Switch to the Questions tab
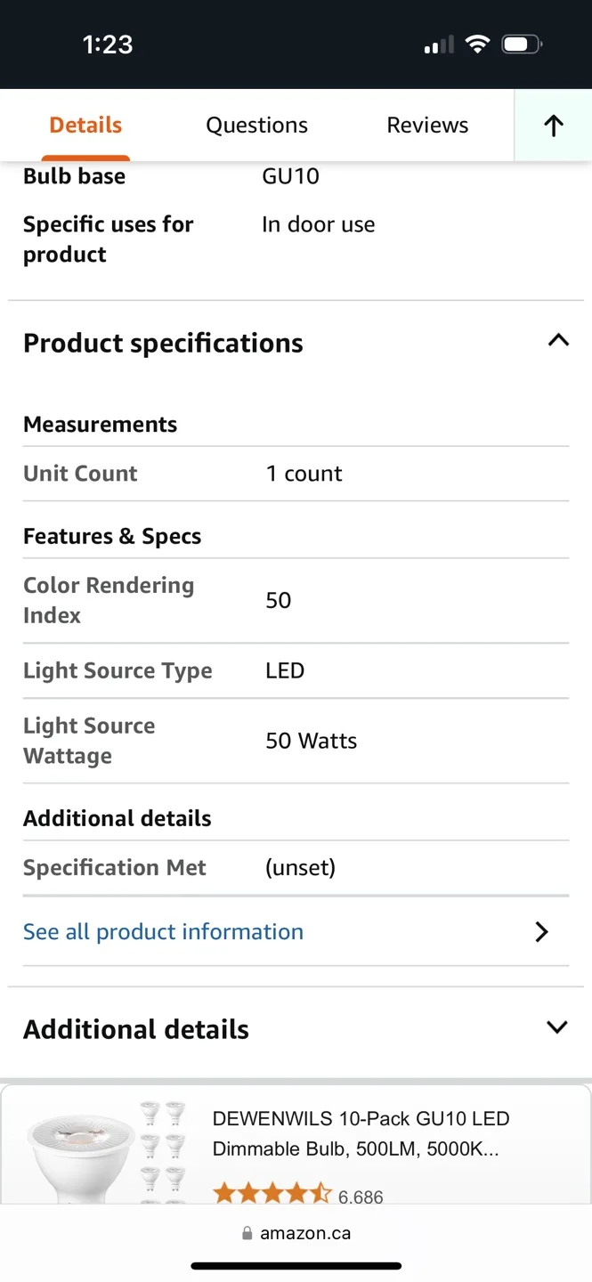The image size is (592, 1282). click(256, 125)
